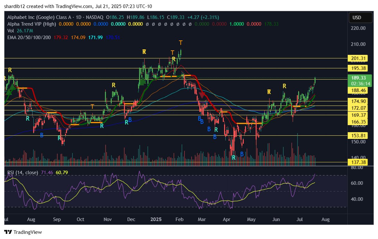Viewport: 378px width, 239px height.
Task: Click the Vol 26.17M indicator label
Action: click(x=20, y=31)
